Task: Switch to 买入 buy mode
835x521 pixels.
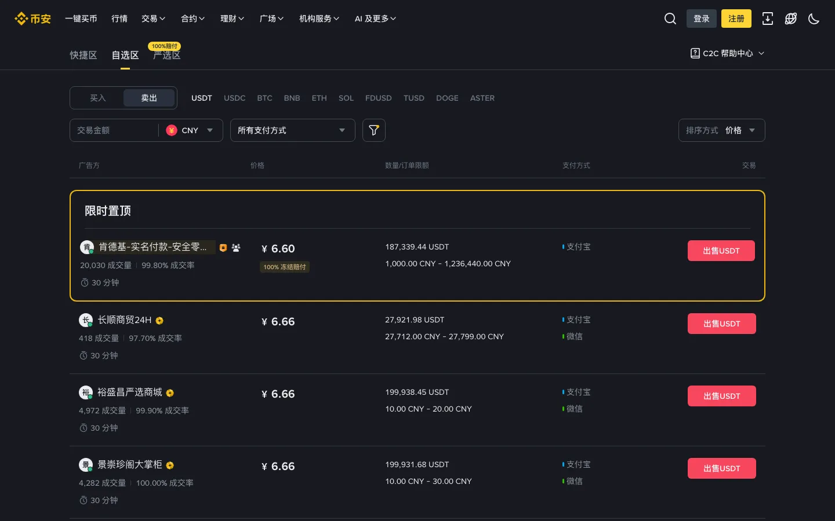Action: tap(97, 98)
